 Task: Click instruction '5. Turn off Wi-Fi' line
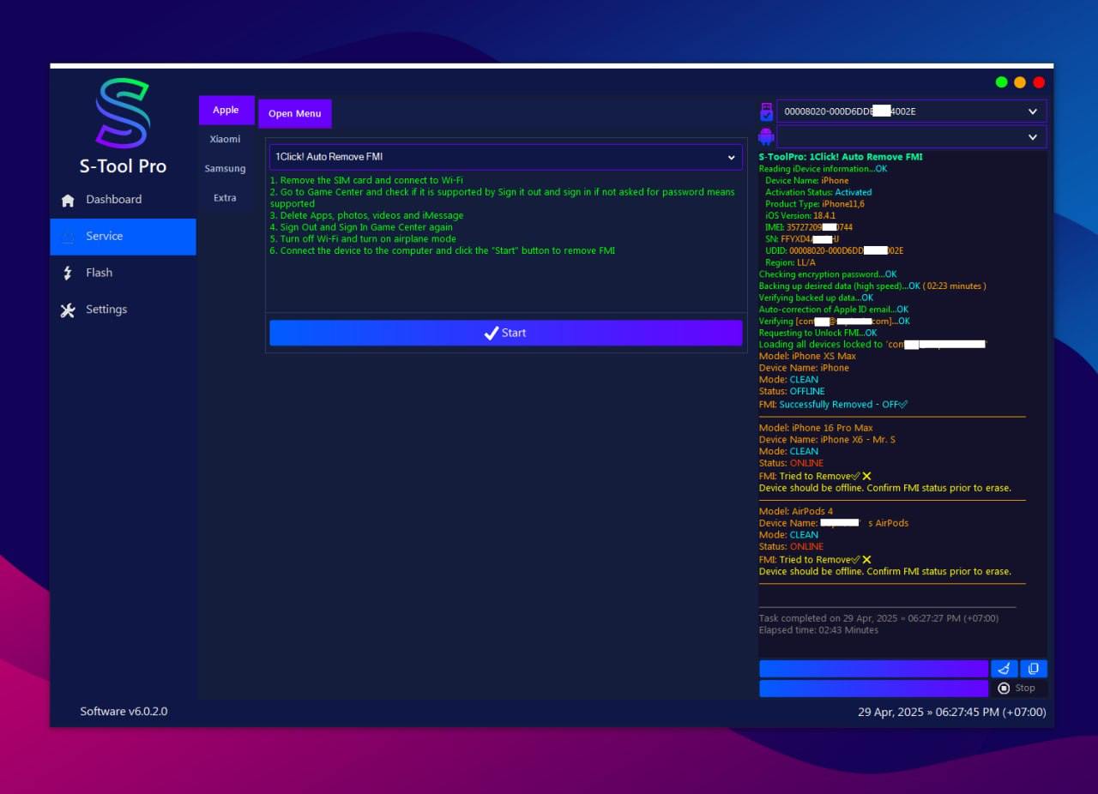coord(363,239)
